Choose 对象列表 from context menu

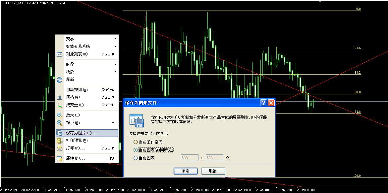(x=86, y=54)
